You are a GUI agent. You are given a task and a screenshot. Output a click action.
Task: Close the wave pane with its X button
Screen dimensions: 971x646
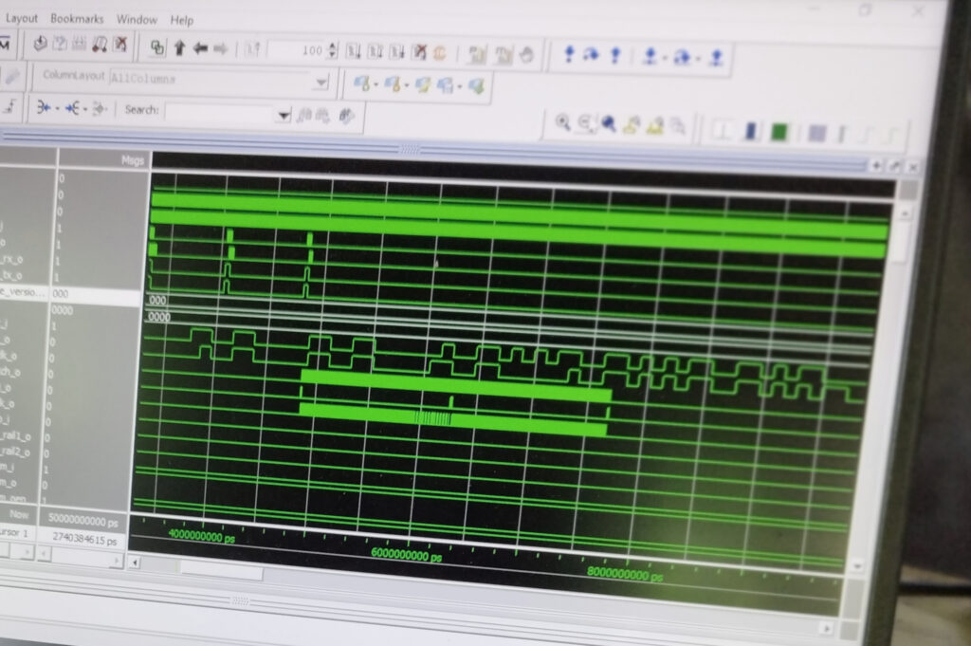click(x=913, y=167)
